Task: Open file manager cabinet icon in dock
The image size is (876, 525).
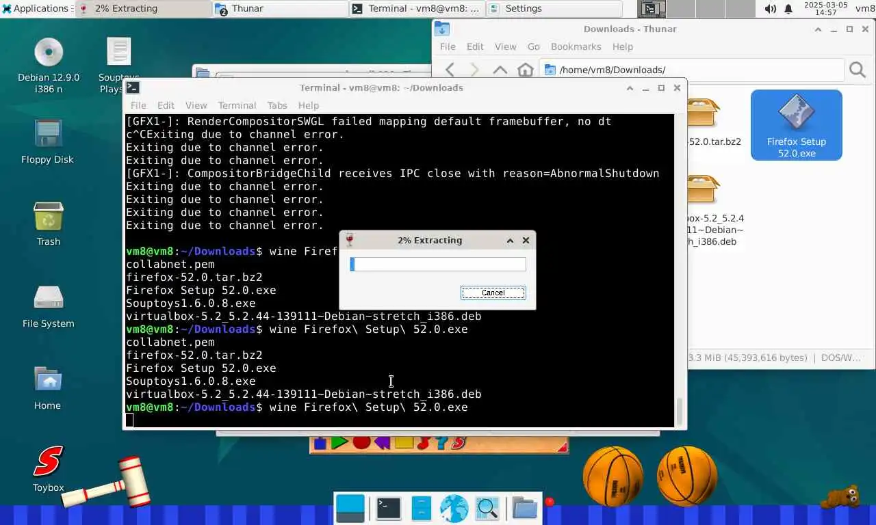Action: tap(421, 509)
